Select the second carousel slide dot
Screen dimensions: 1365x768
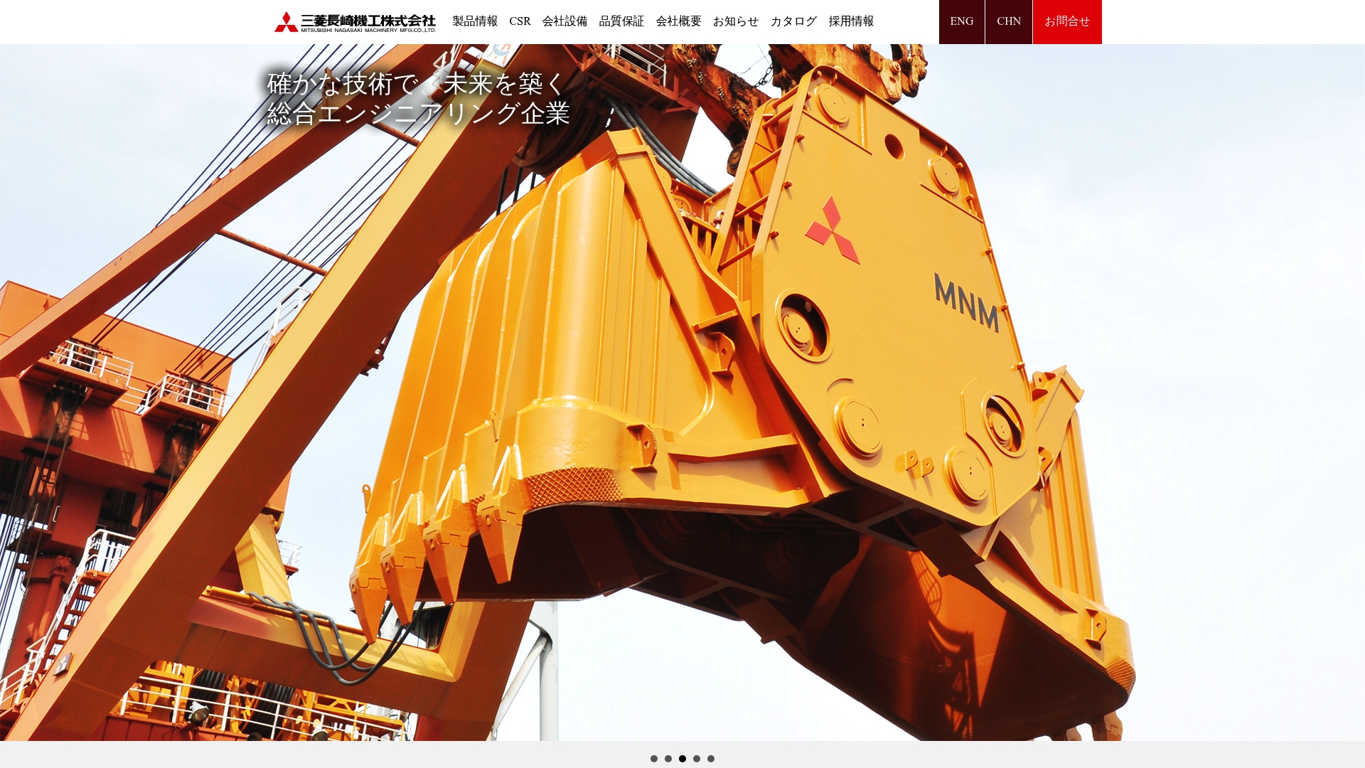pos(668,759)
